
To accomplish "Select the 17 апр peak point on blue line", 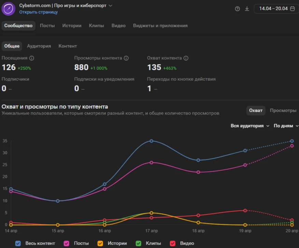I will [x=152, y=141].
